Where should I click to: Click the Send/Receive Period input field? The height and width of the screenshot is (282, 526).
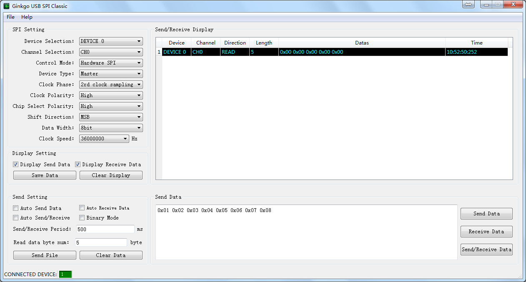click(x=105, y=229)
